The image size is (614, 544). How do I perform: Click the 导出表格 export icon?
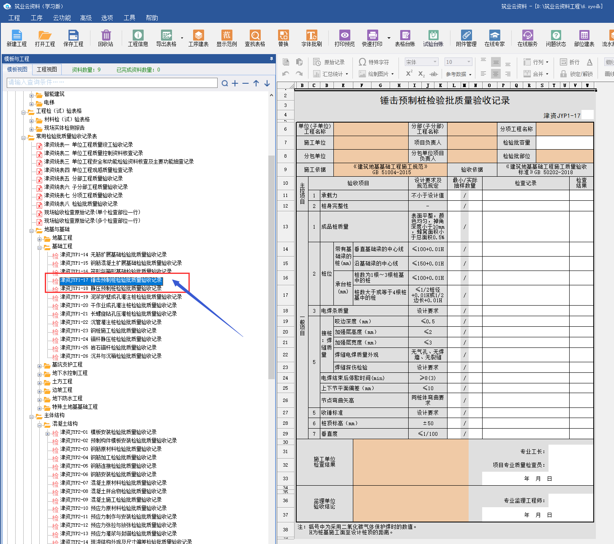[x=166, y=38]
